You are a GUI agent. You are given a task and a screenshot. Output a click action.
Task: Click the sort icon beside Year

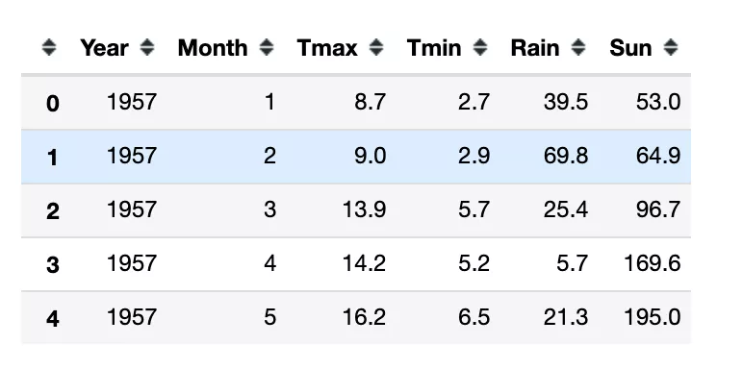[x=147, y=47]
